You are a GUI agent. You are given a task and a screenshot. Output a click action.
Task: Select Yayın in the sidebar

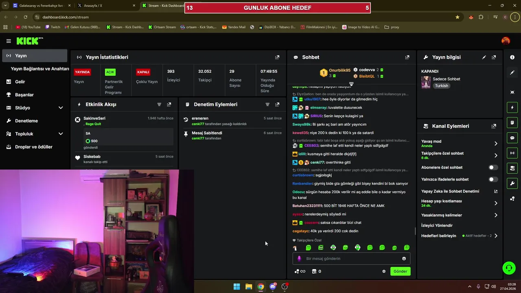point(35,56)
